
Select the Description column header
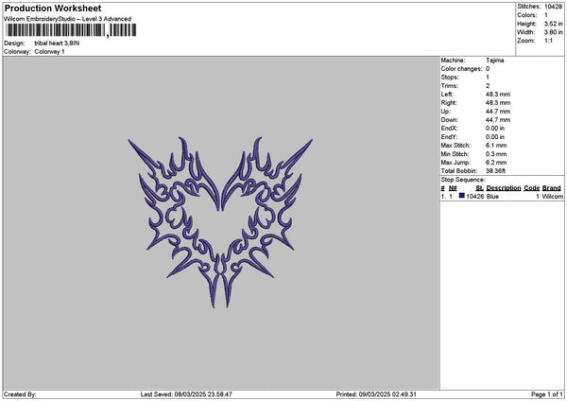point(504,187)
